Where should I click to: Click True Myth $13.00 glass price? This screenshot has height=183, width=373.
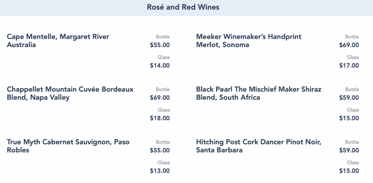(160, 171)
